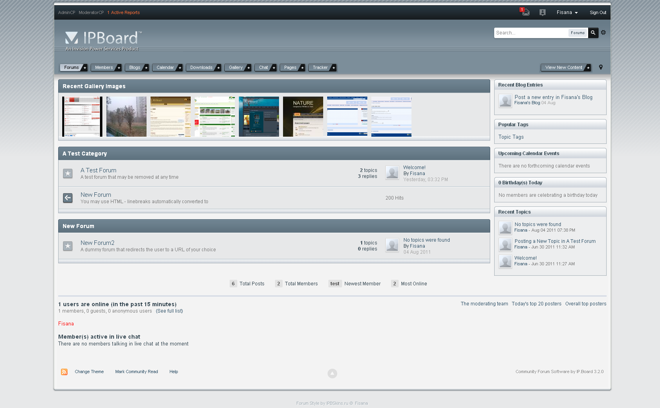Click the View New Content button

(563, 68)
